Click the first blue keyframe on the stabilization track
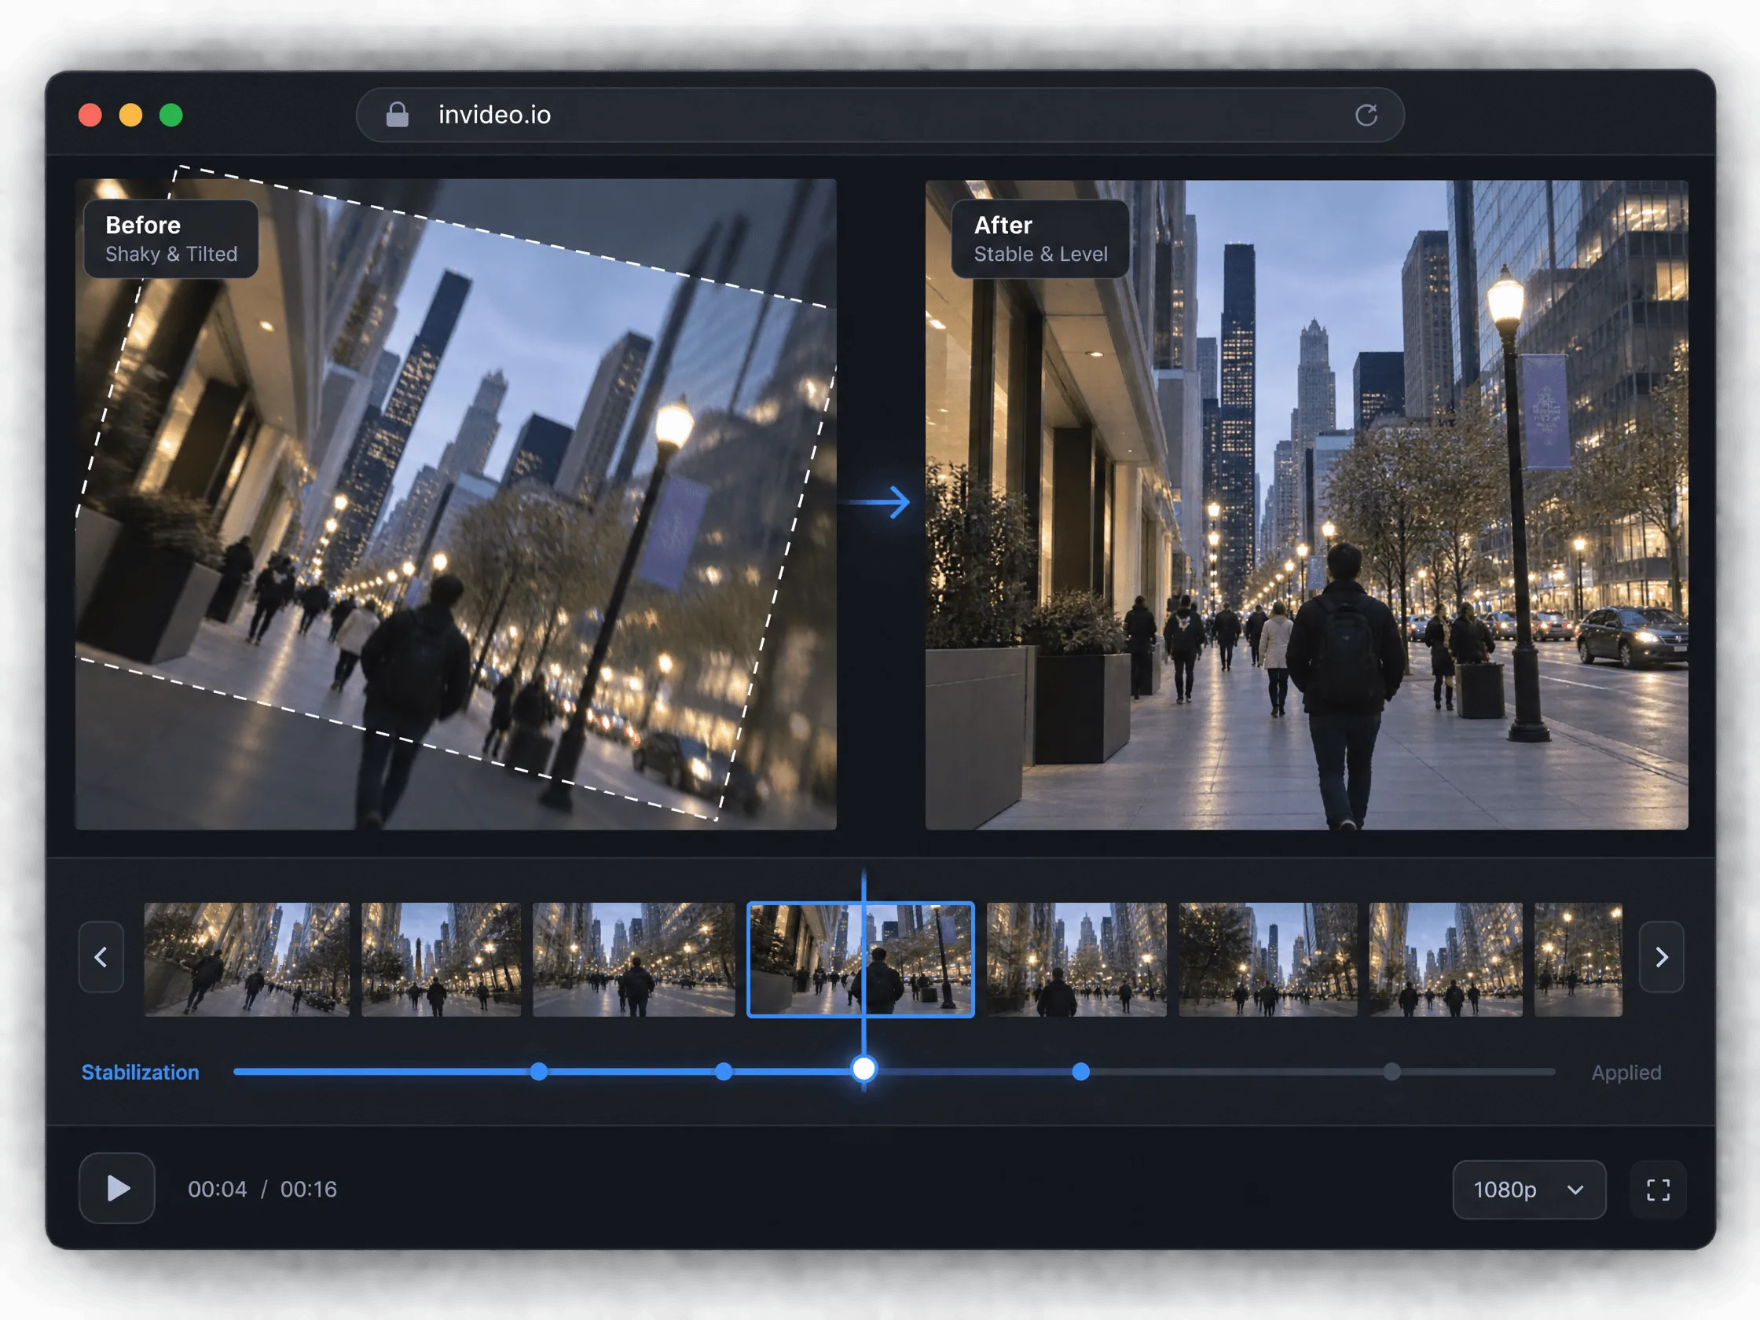 (539, 1072)
